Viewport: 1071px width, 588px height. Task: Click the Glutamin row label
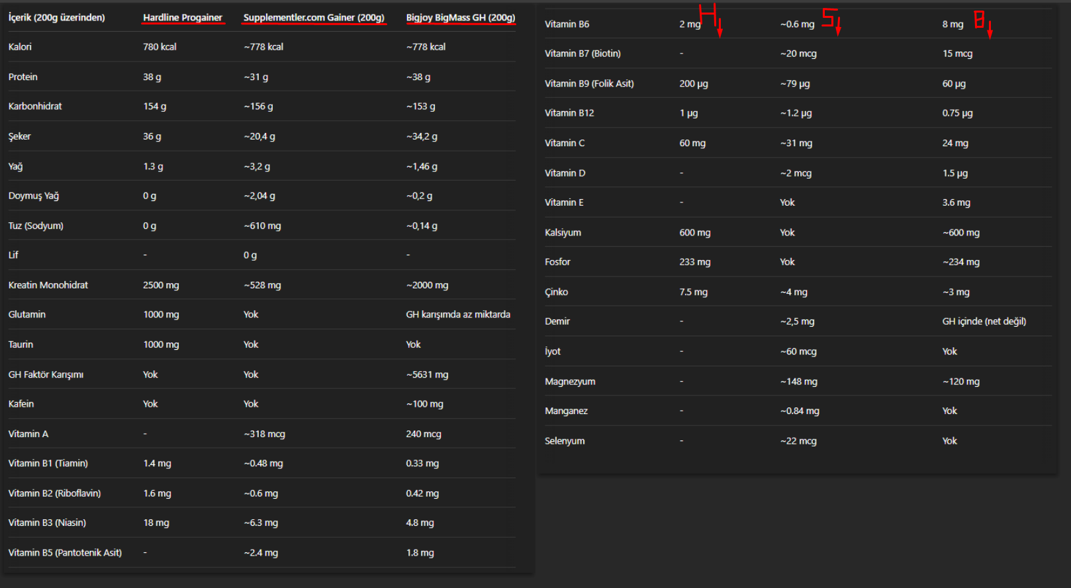point(27,315)
